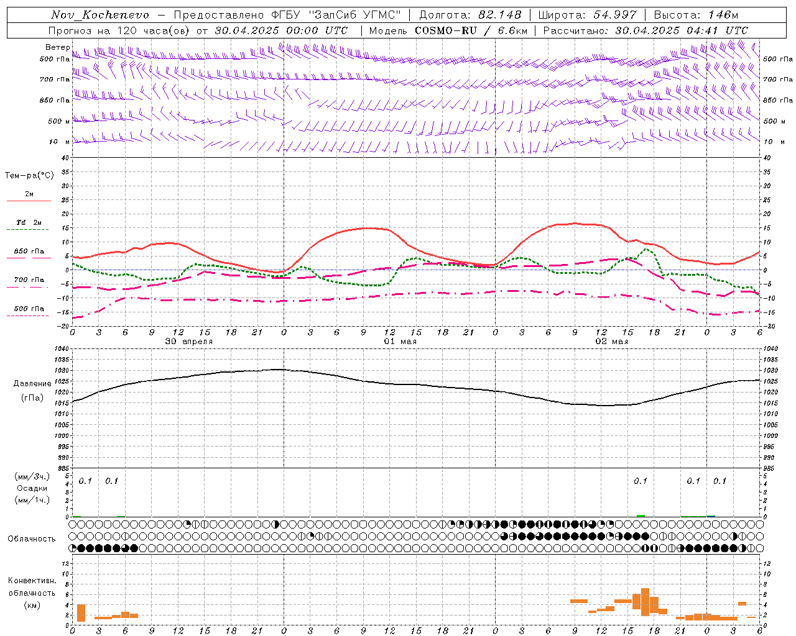Click the tallest orange convective cloud bar
The width and height of the screenshot is (796, 636).
[x=645, y=602]
